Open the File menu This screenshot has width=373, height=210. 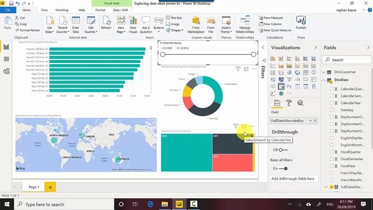click(x=8, y=10)
